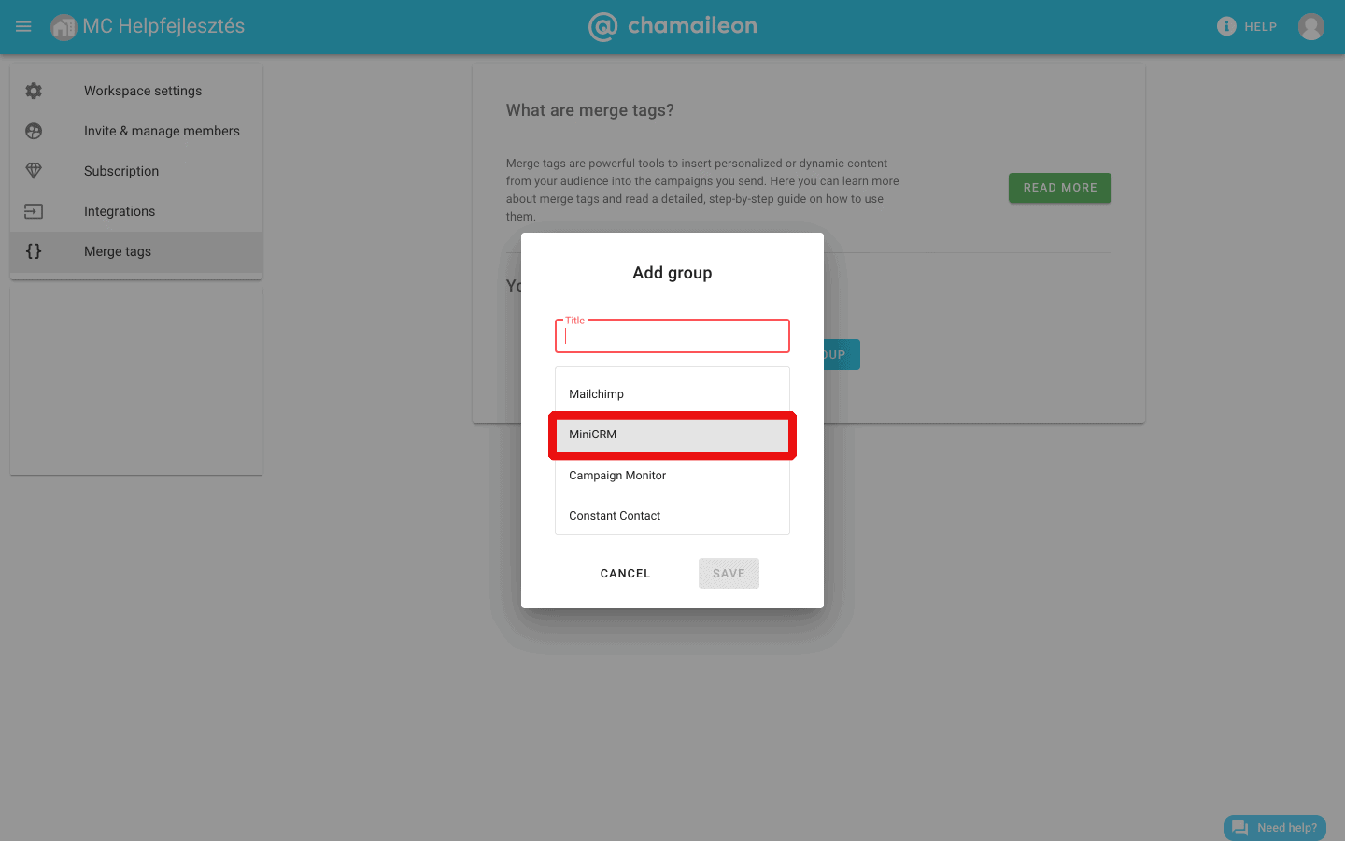Select Merge tags in sidebar
The image size is (1345, 841).
point(136,251)
